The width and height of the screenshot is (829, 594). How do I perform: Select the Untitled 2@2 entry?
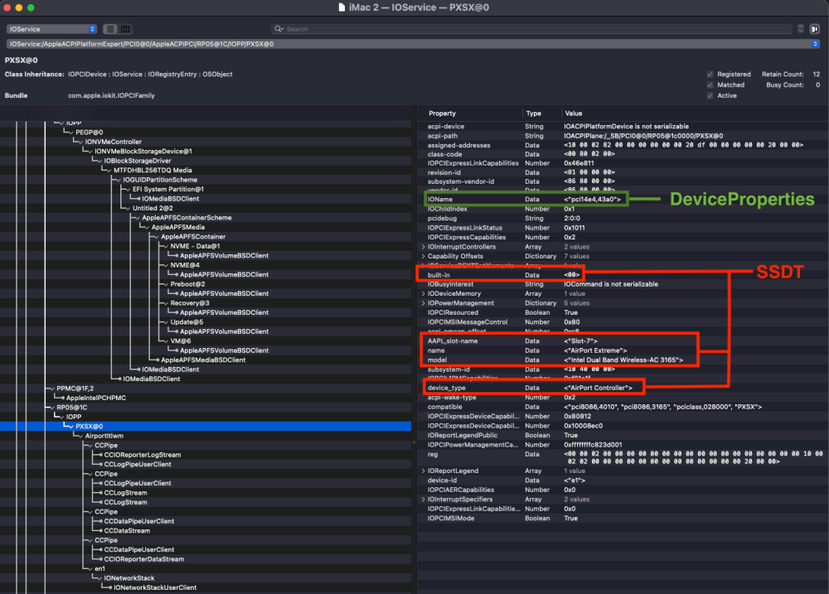tap(153, 208)
